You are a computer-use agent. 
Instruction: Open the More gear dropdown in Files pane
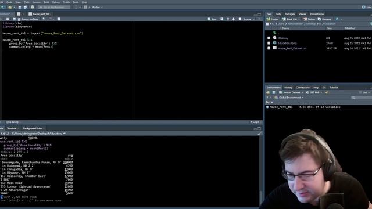[x=338, y=19]
